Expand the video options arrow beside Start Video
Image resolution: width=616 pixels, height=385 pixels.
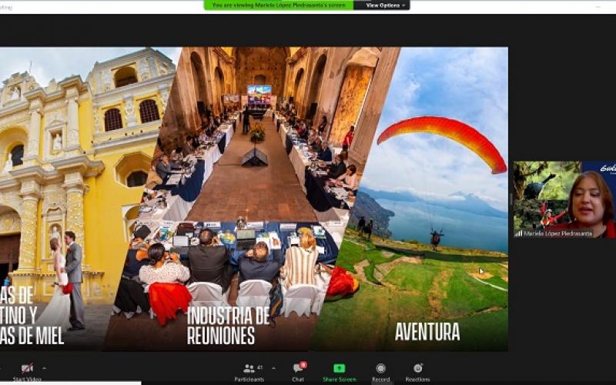(x=45, y=369)
